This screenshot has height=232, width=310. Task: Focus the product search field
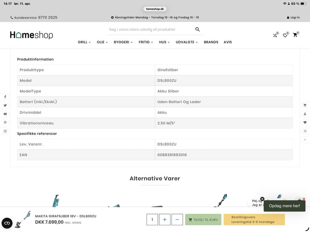click(x=150, y=29)
